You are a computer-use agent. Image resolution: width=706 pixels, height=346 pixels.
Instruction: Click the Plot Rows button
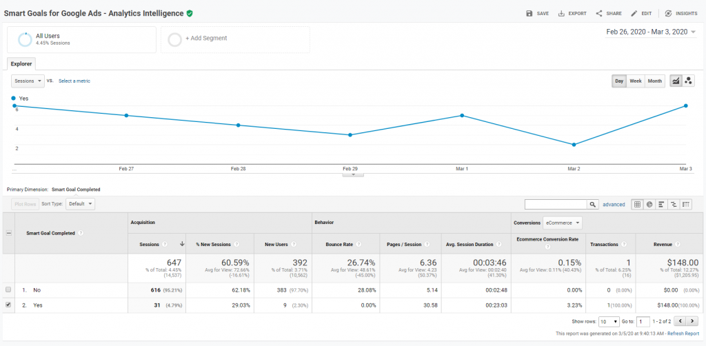[26, 204]
